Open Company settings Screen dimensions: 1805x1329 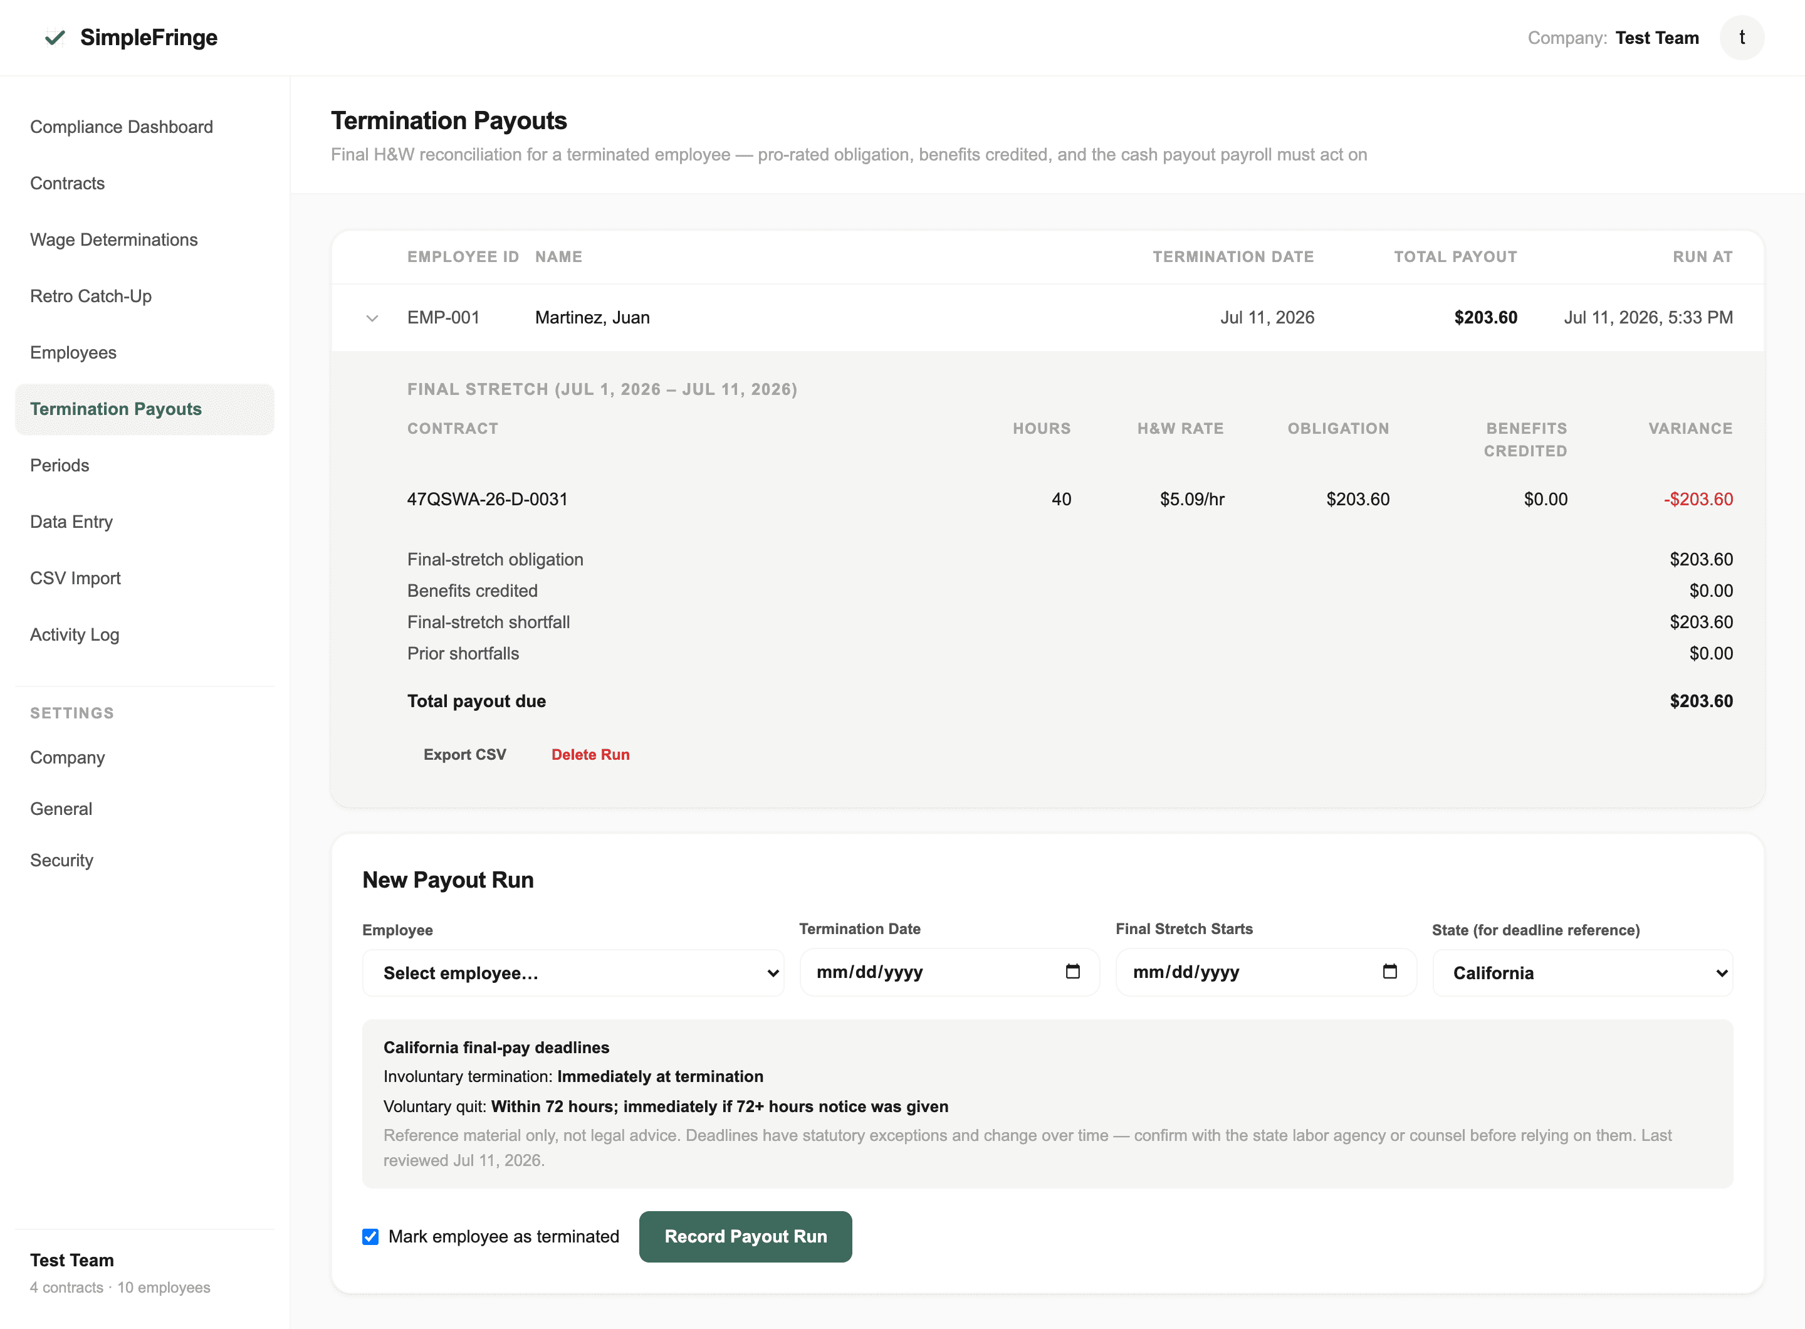click(68, 758)
